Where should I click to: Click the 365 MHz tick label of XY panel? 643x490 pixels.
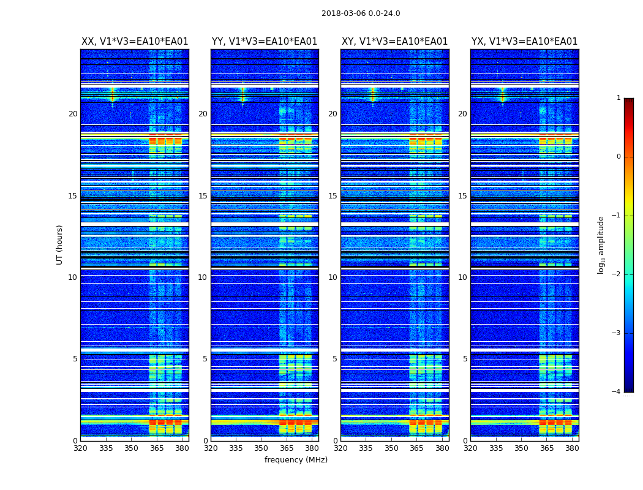416,448
